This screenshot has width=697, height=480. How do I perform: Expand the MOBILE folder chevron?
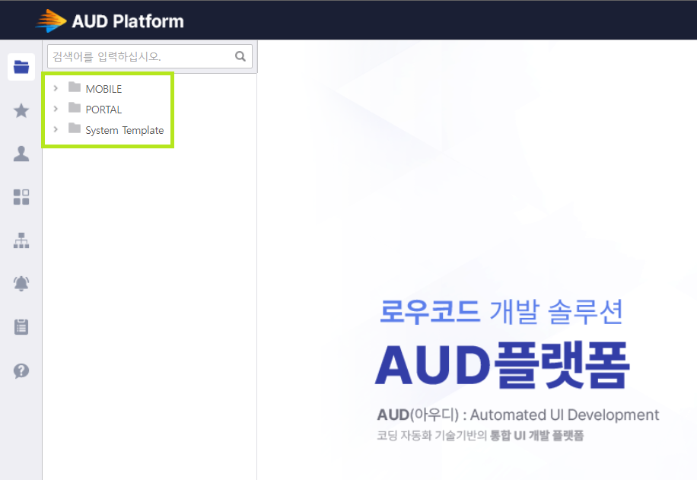pyautogui.click(x=56, y=88)
